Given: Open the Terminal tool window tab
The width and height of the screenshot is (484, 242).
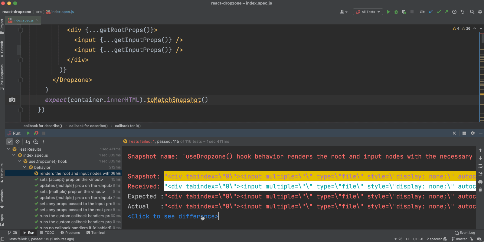Looking at the screenshot, I should tap(96, 233).
